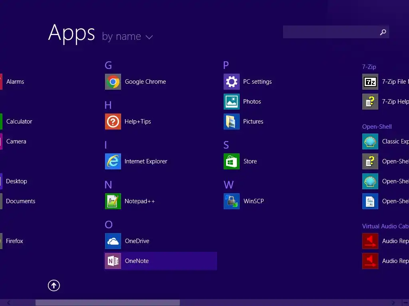Launch the OneNote purple icon
409x306 pixels.
click(113, 261)
